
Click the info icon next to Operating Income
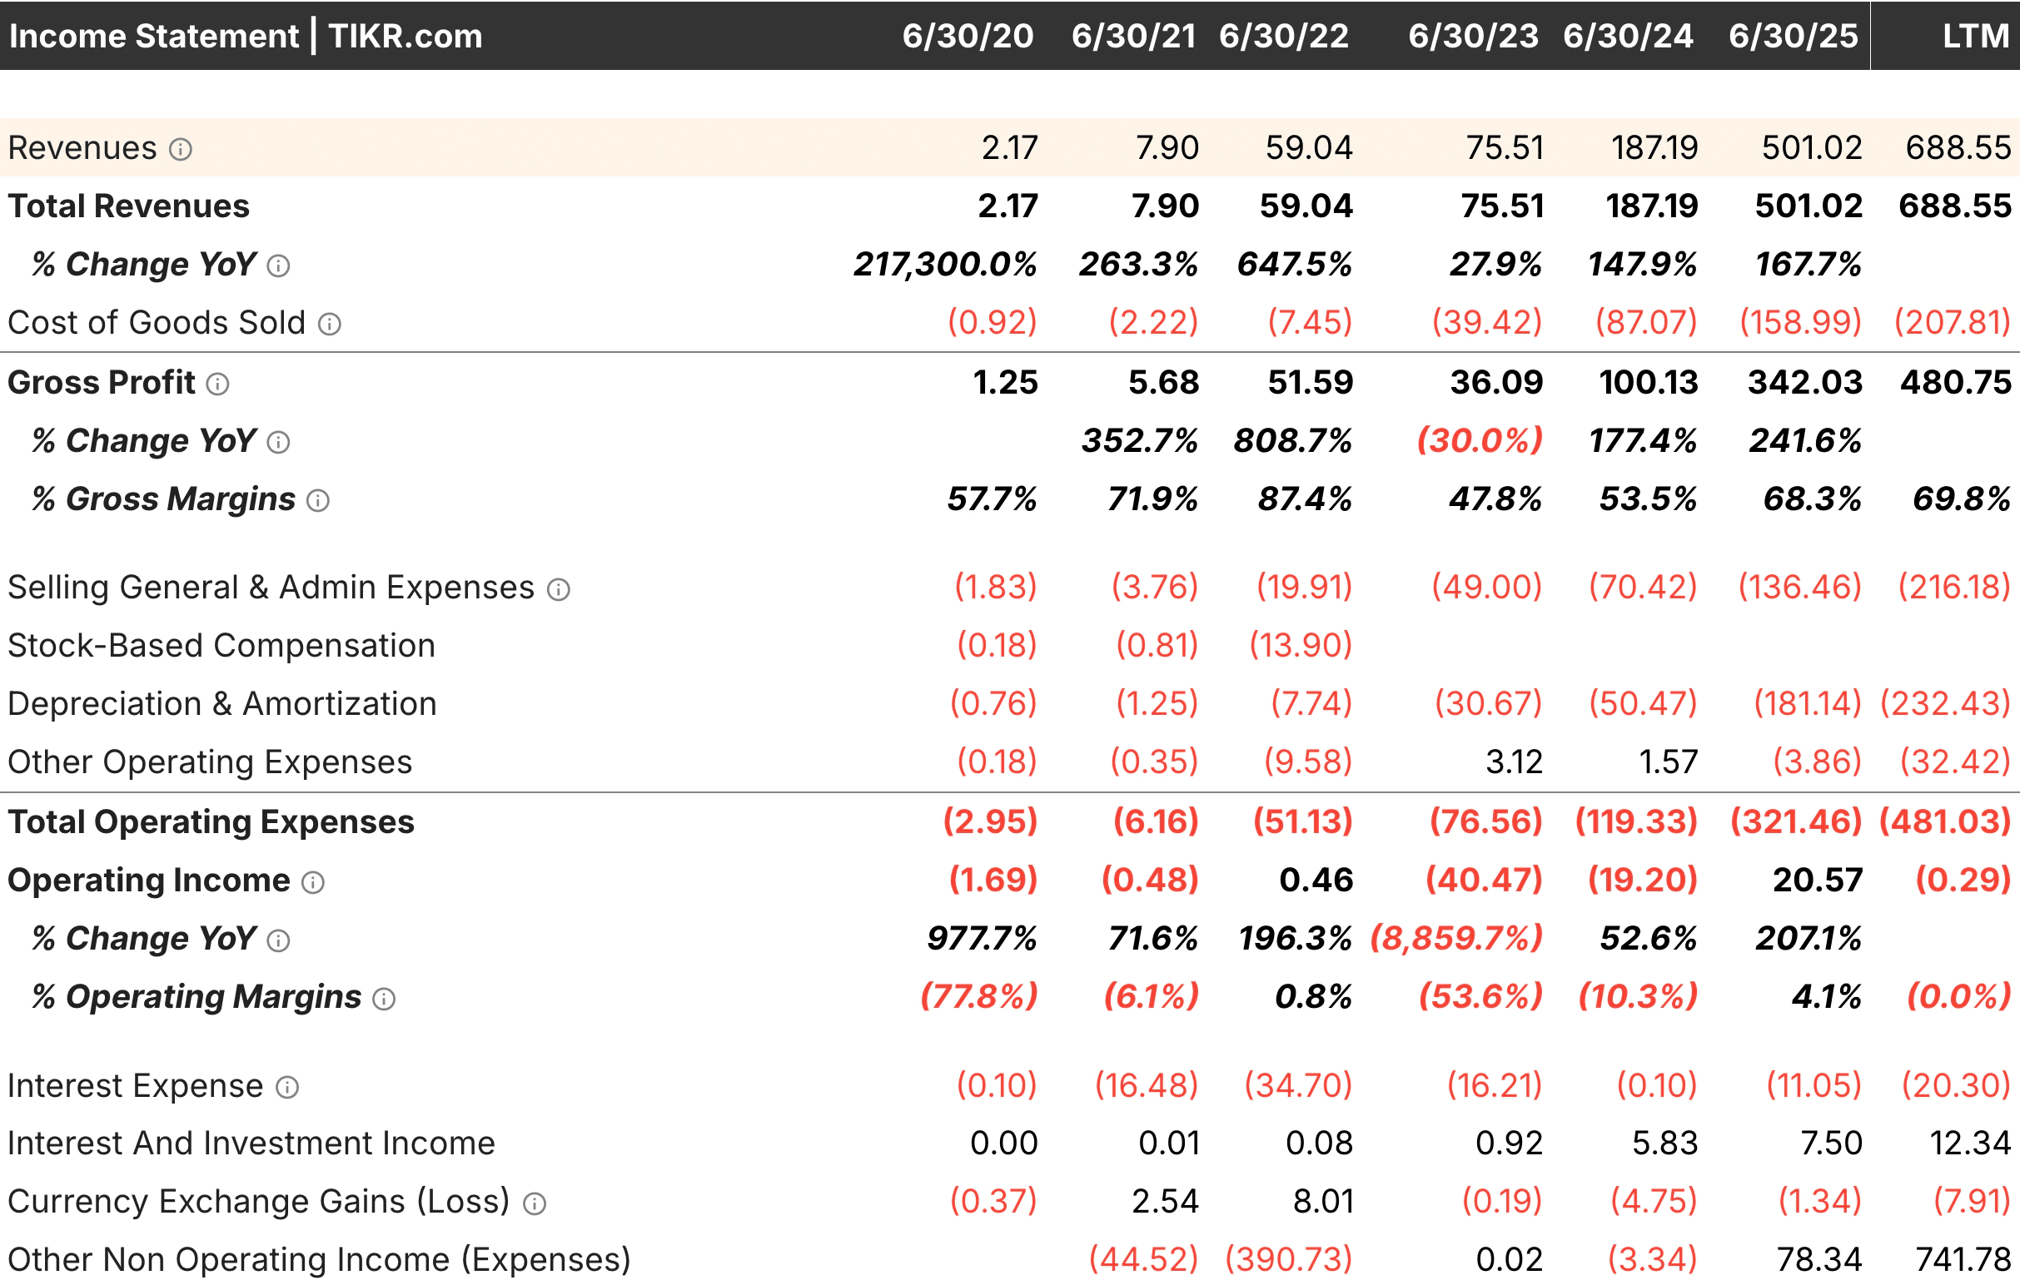(311, 883)
